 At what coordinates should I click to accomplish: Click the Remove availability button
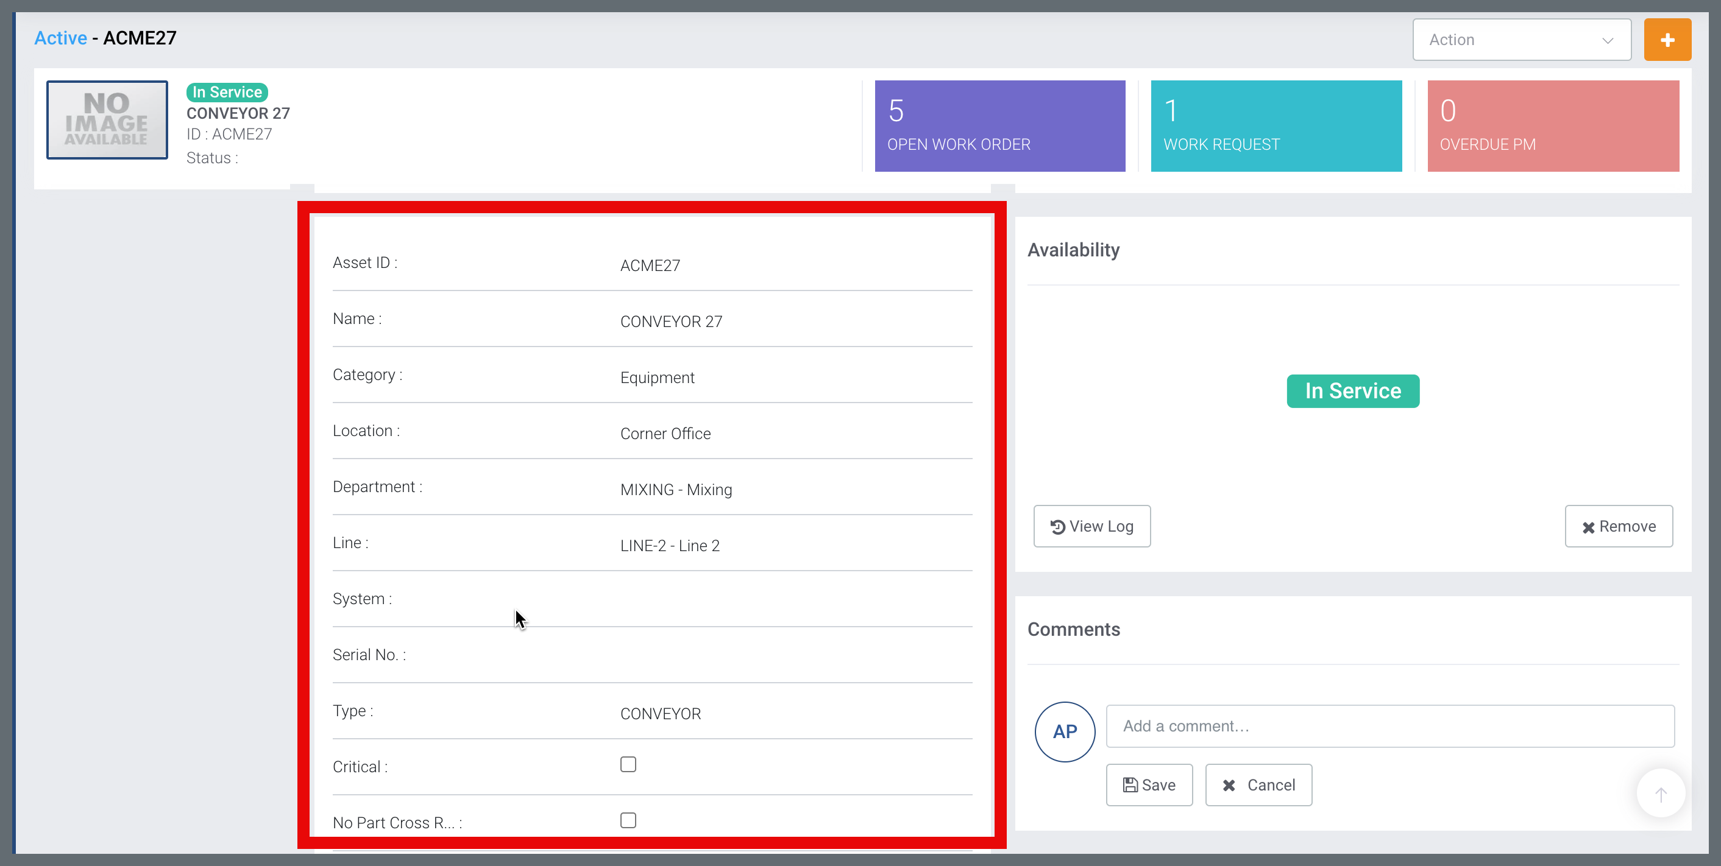[x=1618, y=526]
